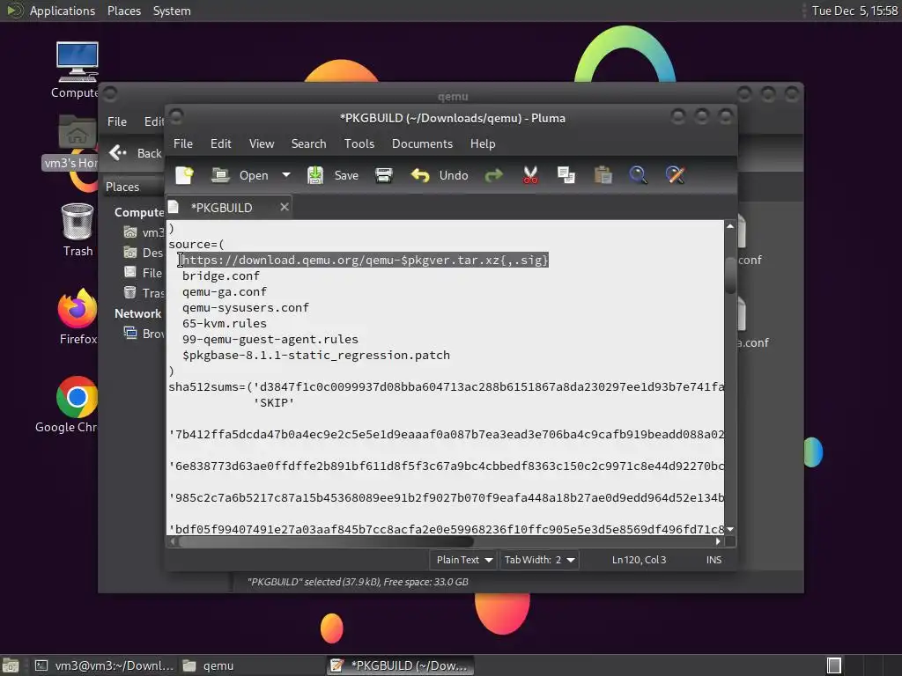Print the document via printer icon

tap(384, 175)
